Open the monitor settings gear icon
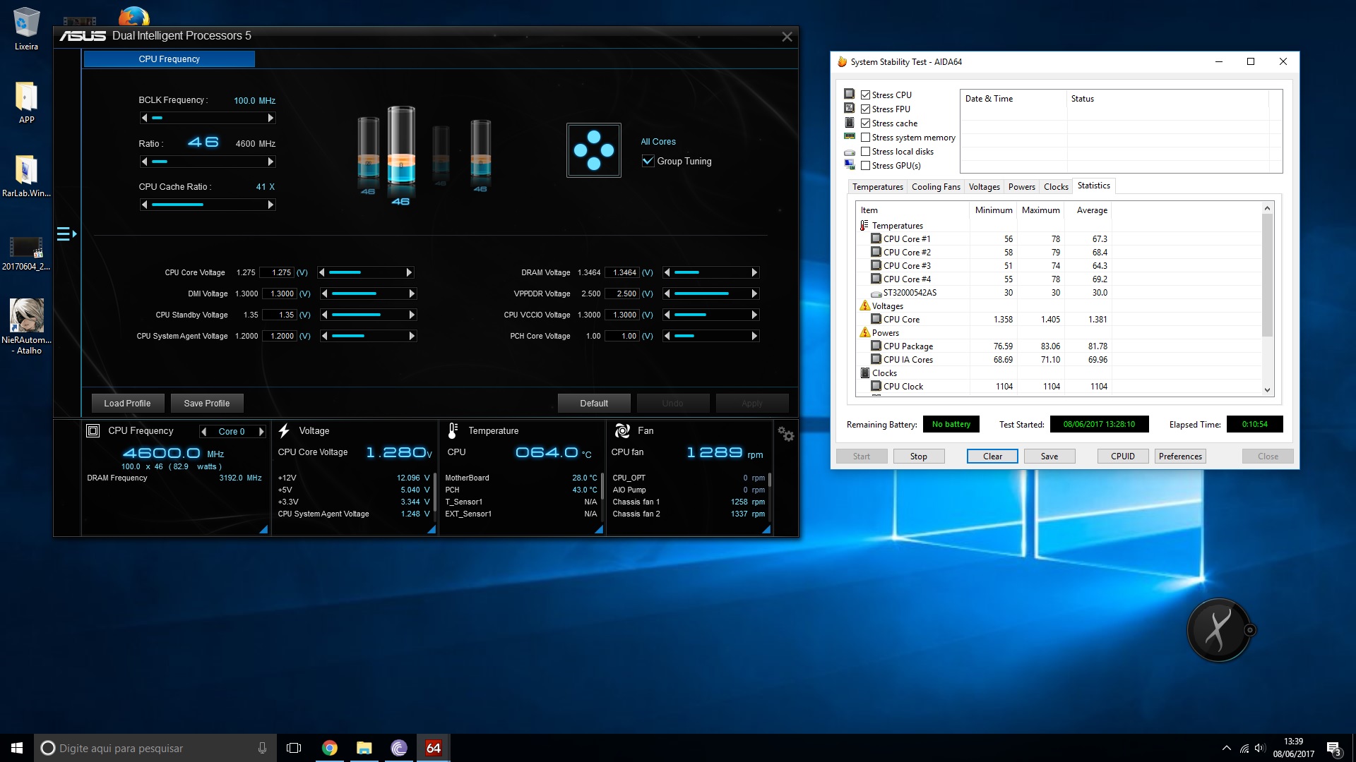1356x762 pixels. pyautogui.click(x=785, y=434)
